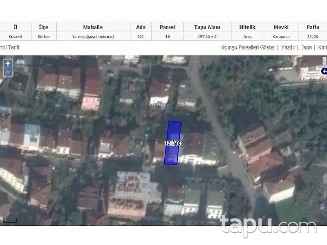Select the blue highlighted parcel 121/16
327x245 pixels.
(172, 143)
